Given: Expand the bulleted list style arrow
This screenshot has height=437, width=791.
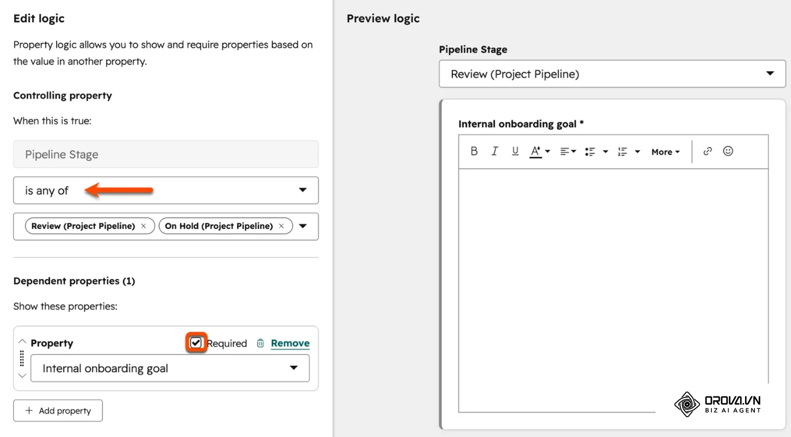Looking at the screenshot, I should (605, 152).
